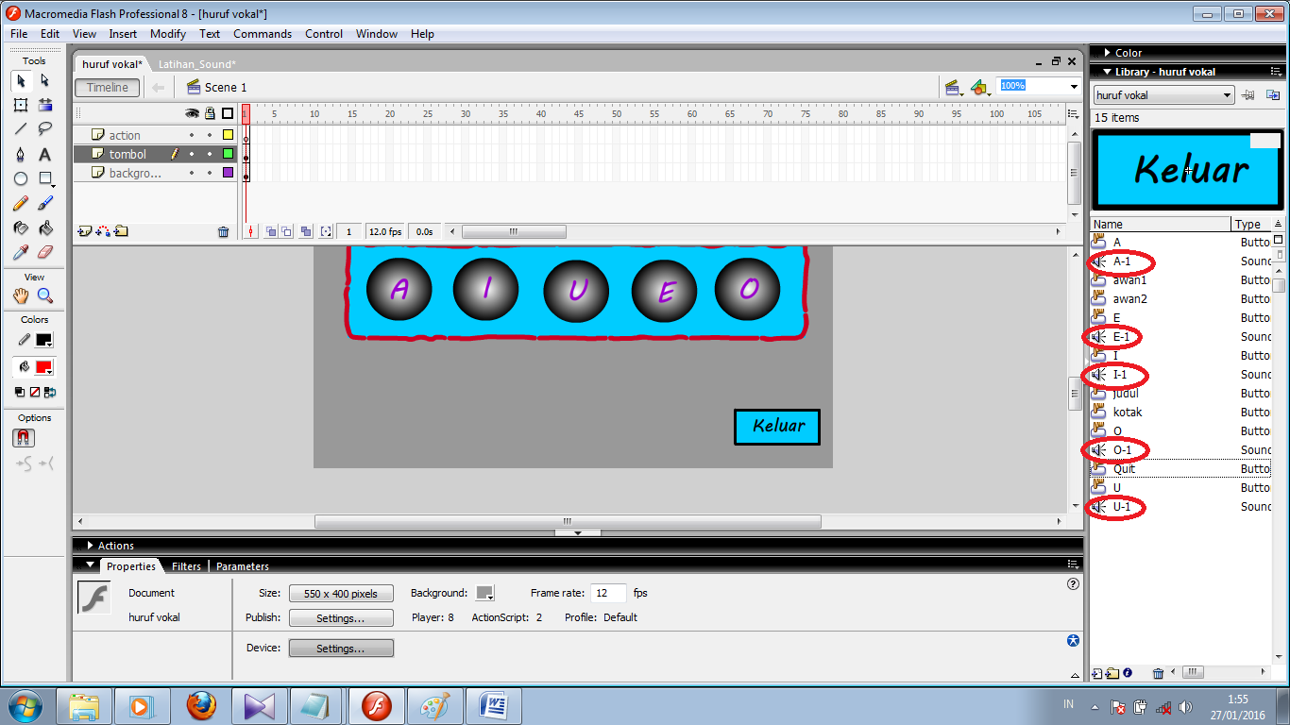Toggle Snap to Objects magnet option

[23, 438]
